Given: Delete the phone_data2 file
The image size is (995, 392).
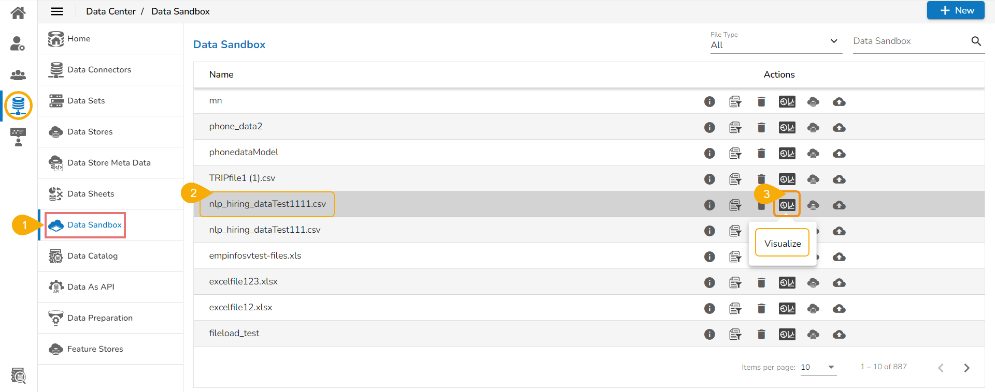Looking at the screenshot, I should click(x=761, y=127).
